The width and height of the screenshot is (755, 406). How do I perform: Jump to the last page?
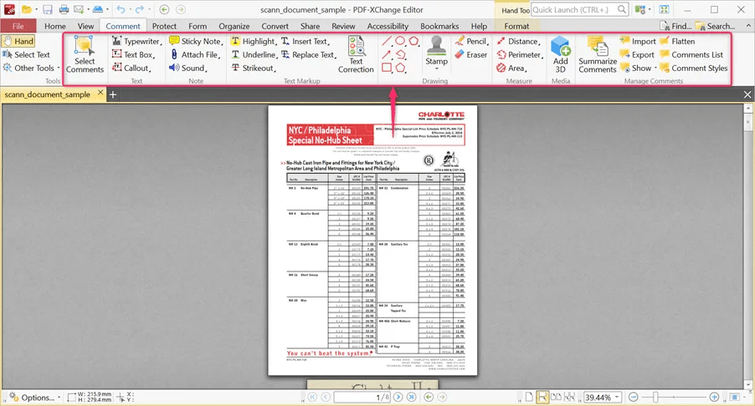pyautogui.click(x=411, y=397)
